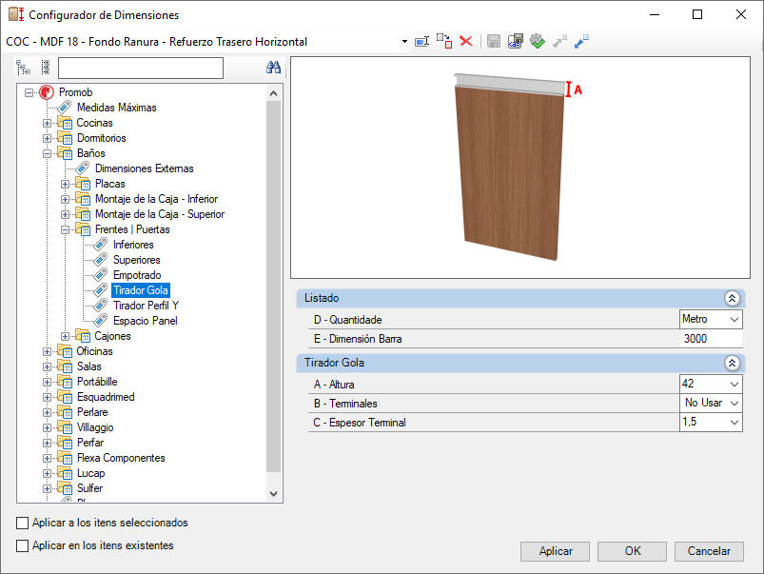The height and width of the screenshot is (574, 764).
Task: Select Medidas Máximas tag item
Action: coord(116,108)
